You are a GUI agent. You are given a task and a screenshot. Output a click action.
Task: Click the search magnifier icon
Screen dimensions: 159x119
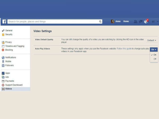(100, 22)
